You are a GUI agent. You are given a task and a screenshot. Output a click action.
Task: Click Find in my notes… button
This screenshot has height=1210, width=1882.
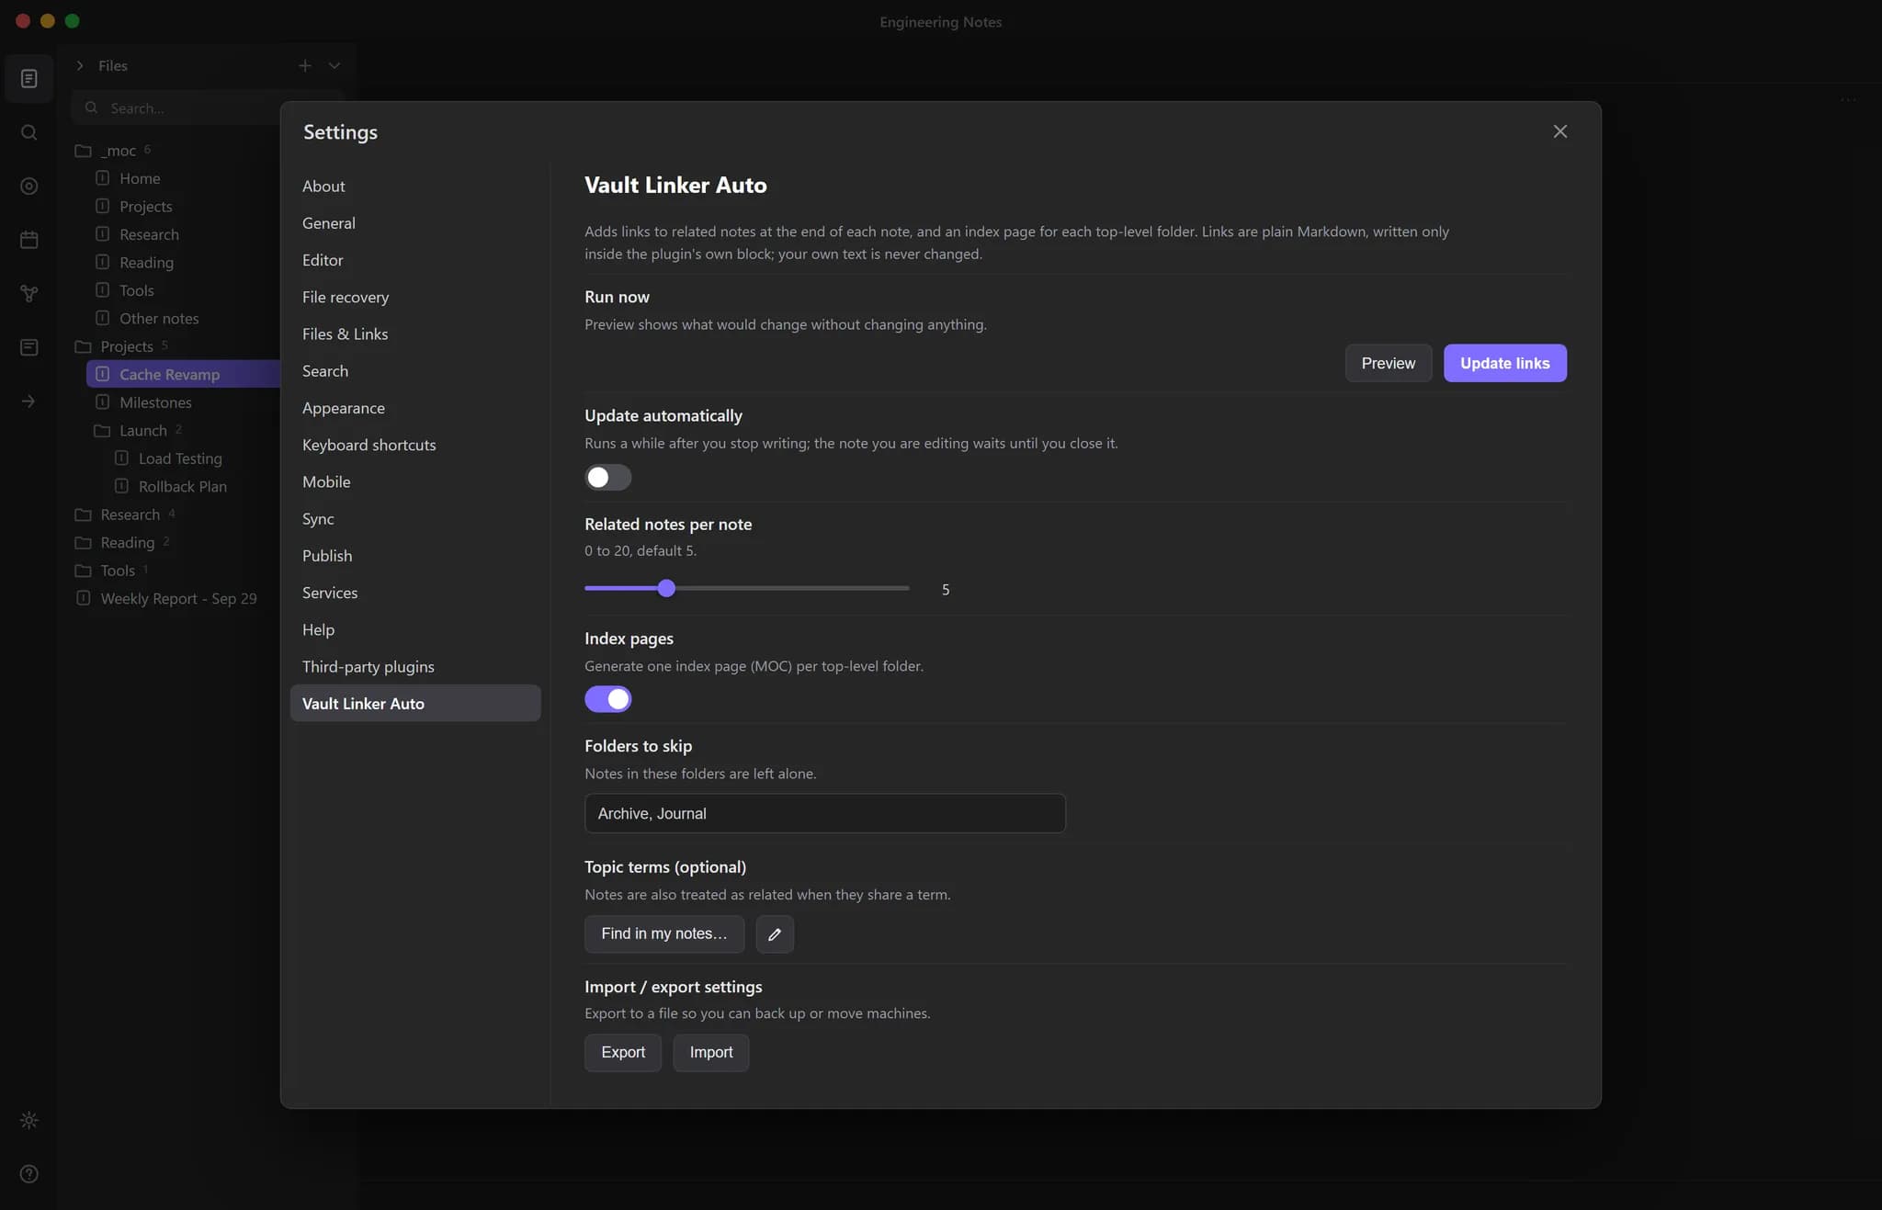point(664,933)
